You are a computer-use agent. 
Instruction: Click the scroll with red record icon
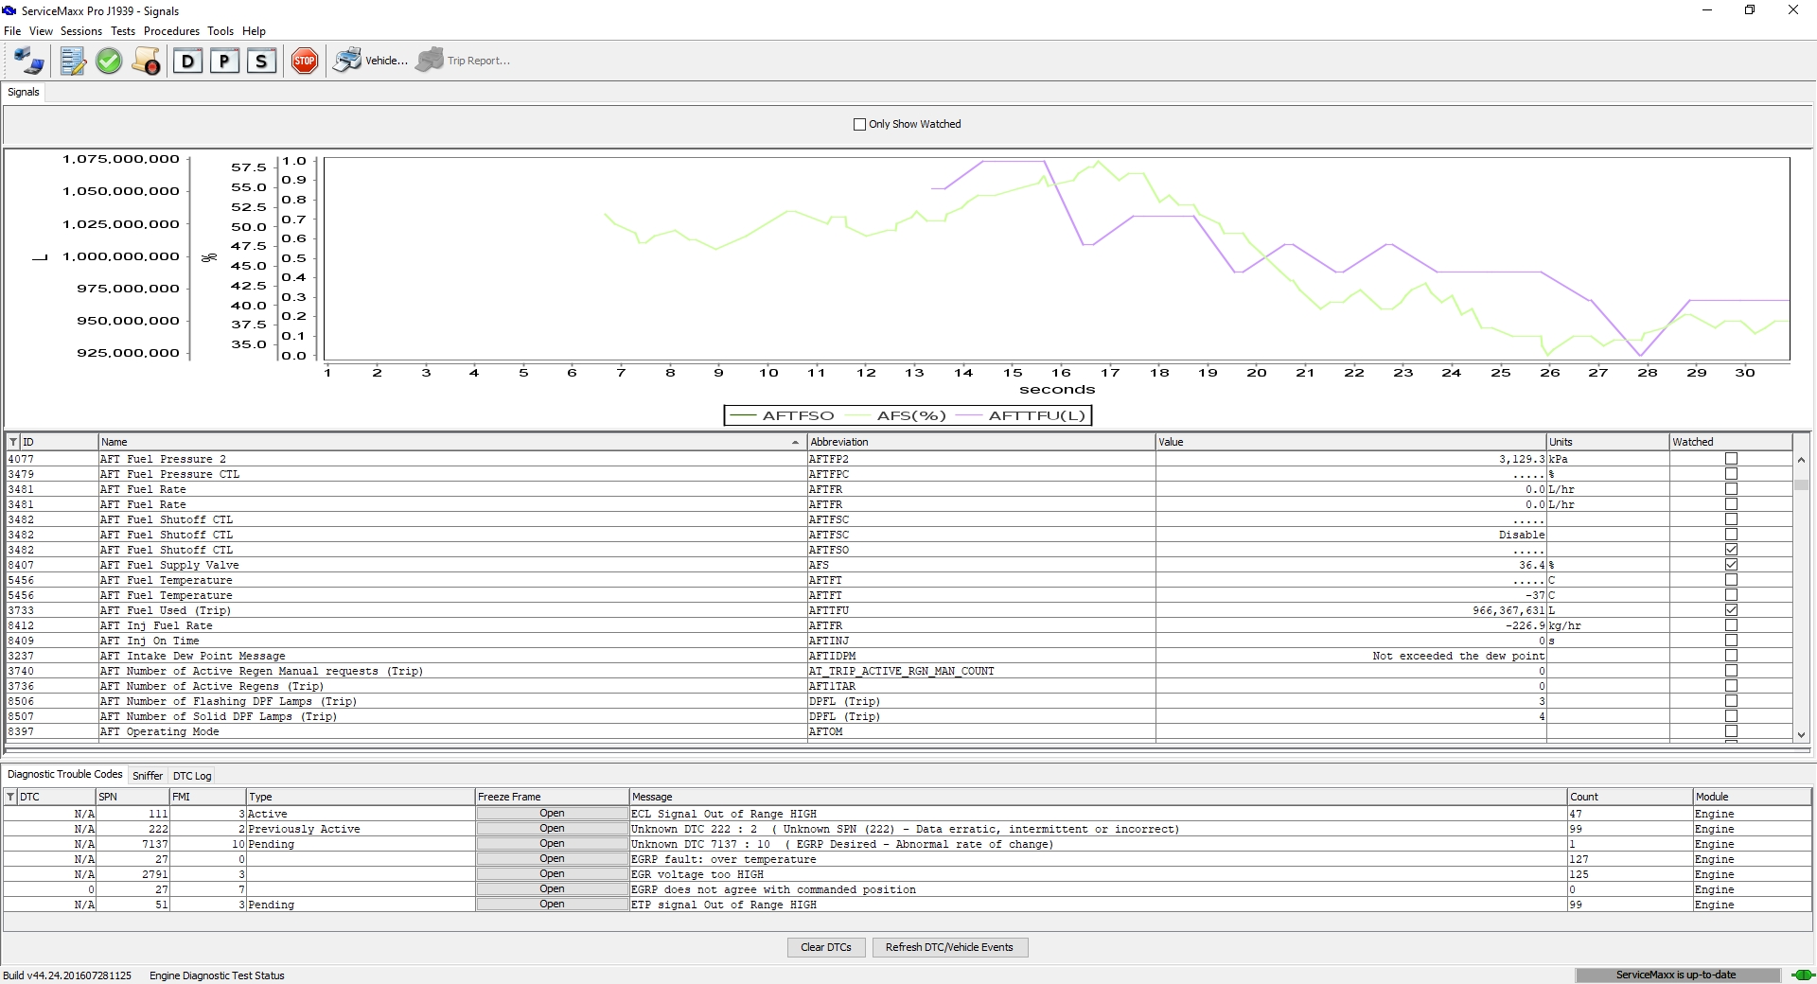tap(146, 61)
